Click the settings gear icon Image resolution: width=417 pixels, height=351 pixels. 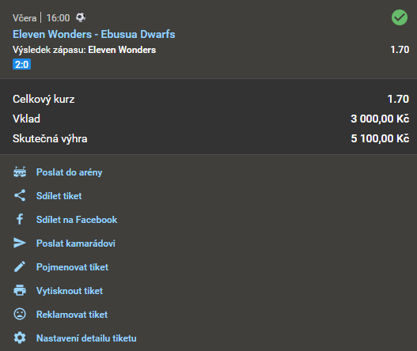[x=20, y=338]
